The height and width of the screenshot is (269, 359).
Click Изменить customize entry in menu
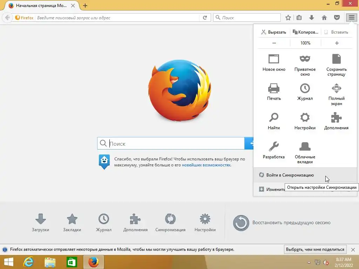pyautogui.click(x=272, y=189)
